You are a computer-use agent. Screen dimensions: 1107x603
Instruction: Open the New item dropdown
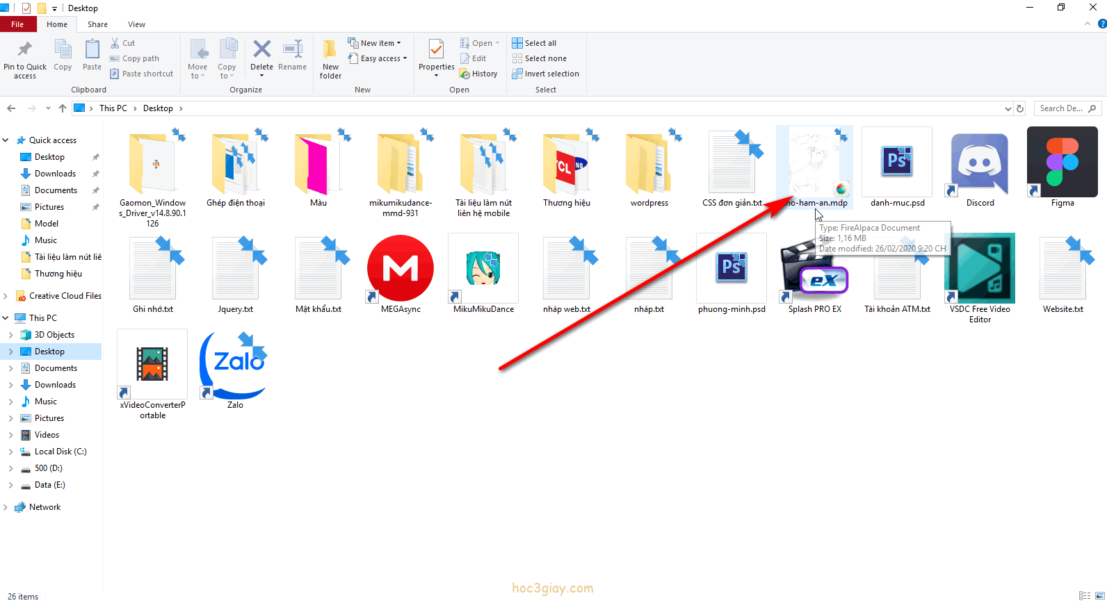pos(375,43)
